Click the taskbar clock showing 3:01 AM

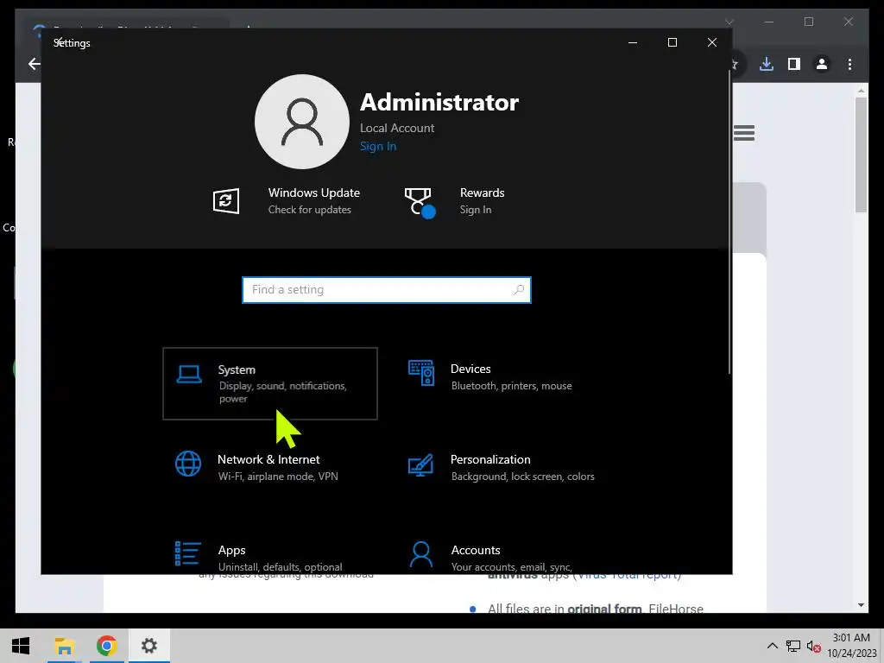click(x=851, y=638)
